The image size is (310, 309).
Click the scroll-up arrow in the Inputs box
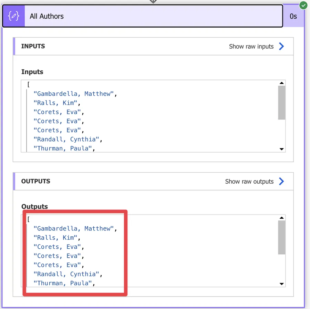[x=282, y=83]
